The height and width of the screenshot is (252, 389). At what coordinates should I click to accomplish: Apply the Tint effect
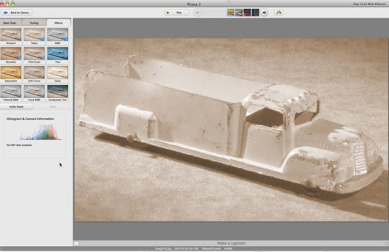point(58,54)
